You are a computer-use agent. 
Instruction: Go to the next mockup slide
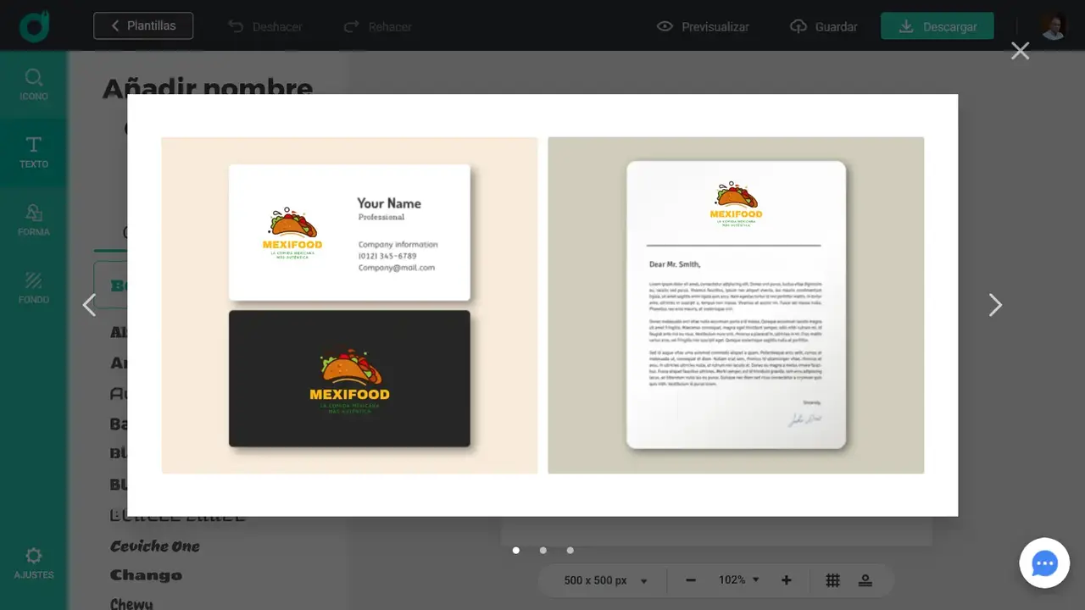(x=995, y=305)
